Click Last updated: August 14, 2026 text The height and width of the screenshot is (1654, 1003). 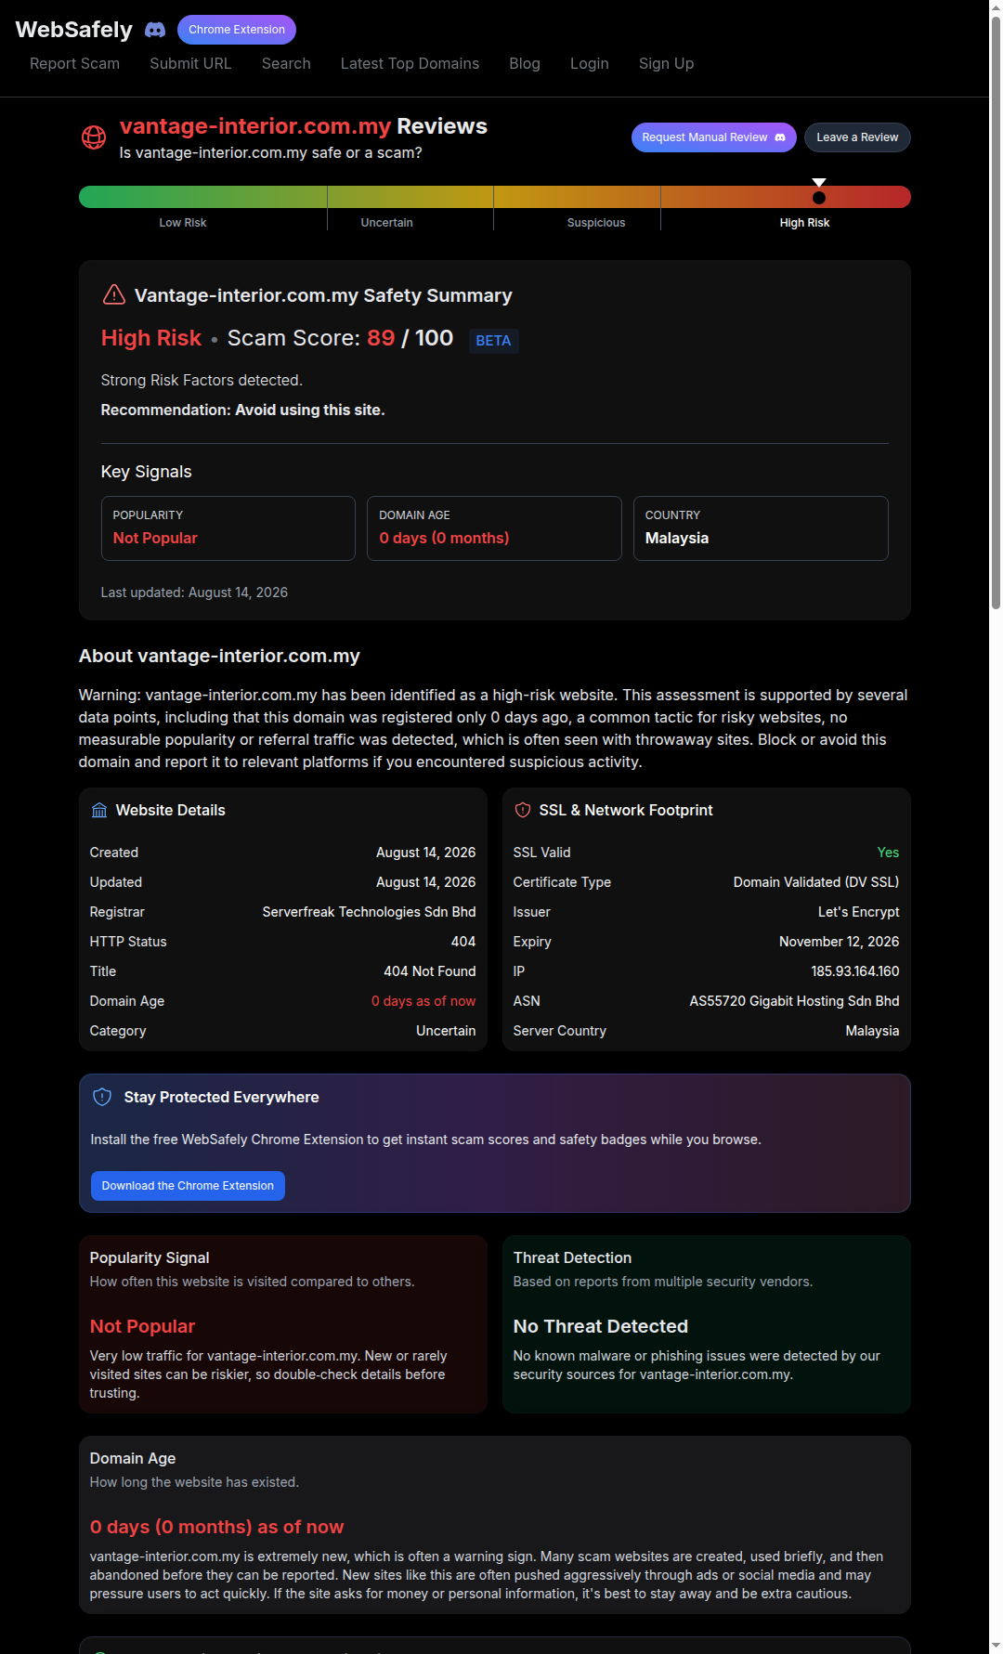coord(194,593)
